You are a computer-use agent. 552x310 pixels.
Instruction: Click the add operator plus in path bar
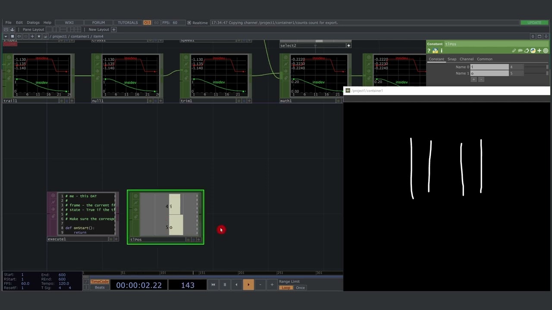pos(32,36)
